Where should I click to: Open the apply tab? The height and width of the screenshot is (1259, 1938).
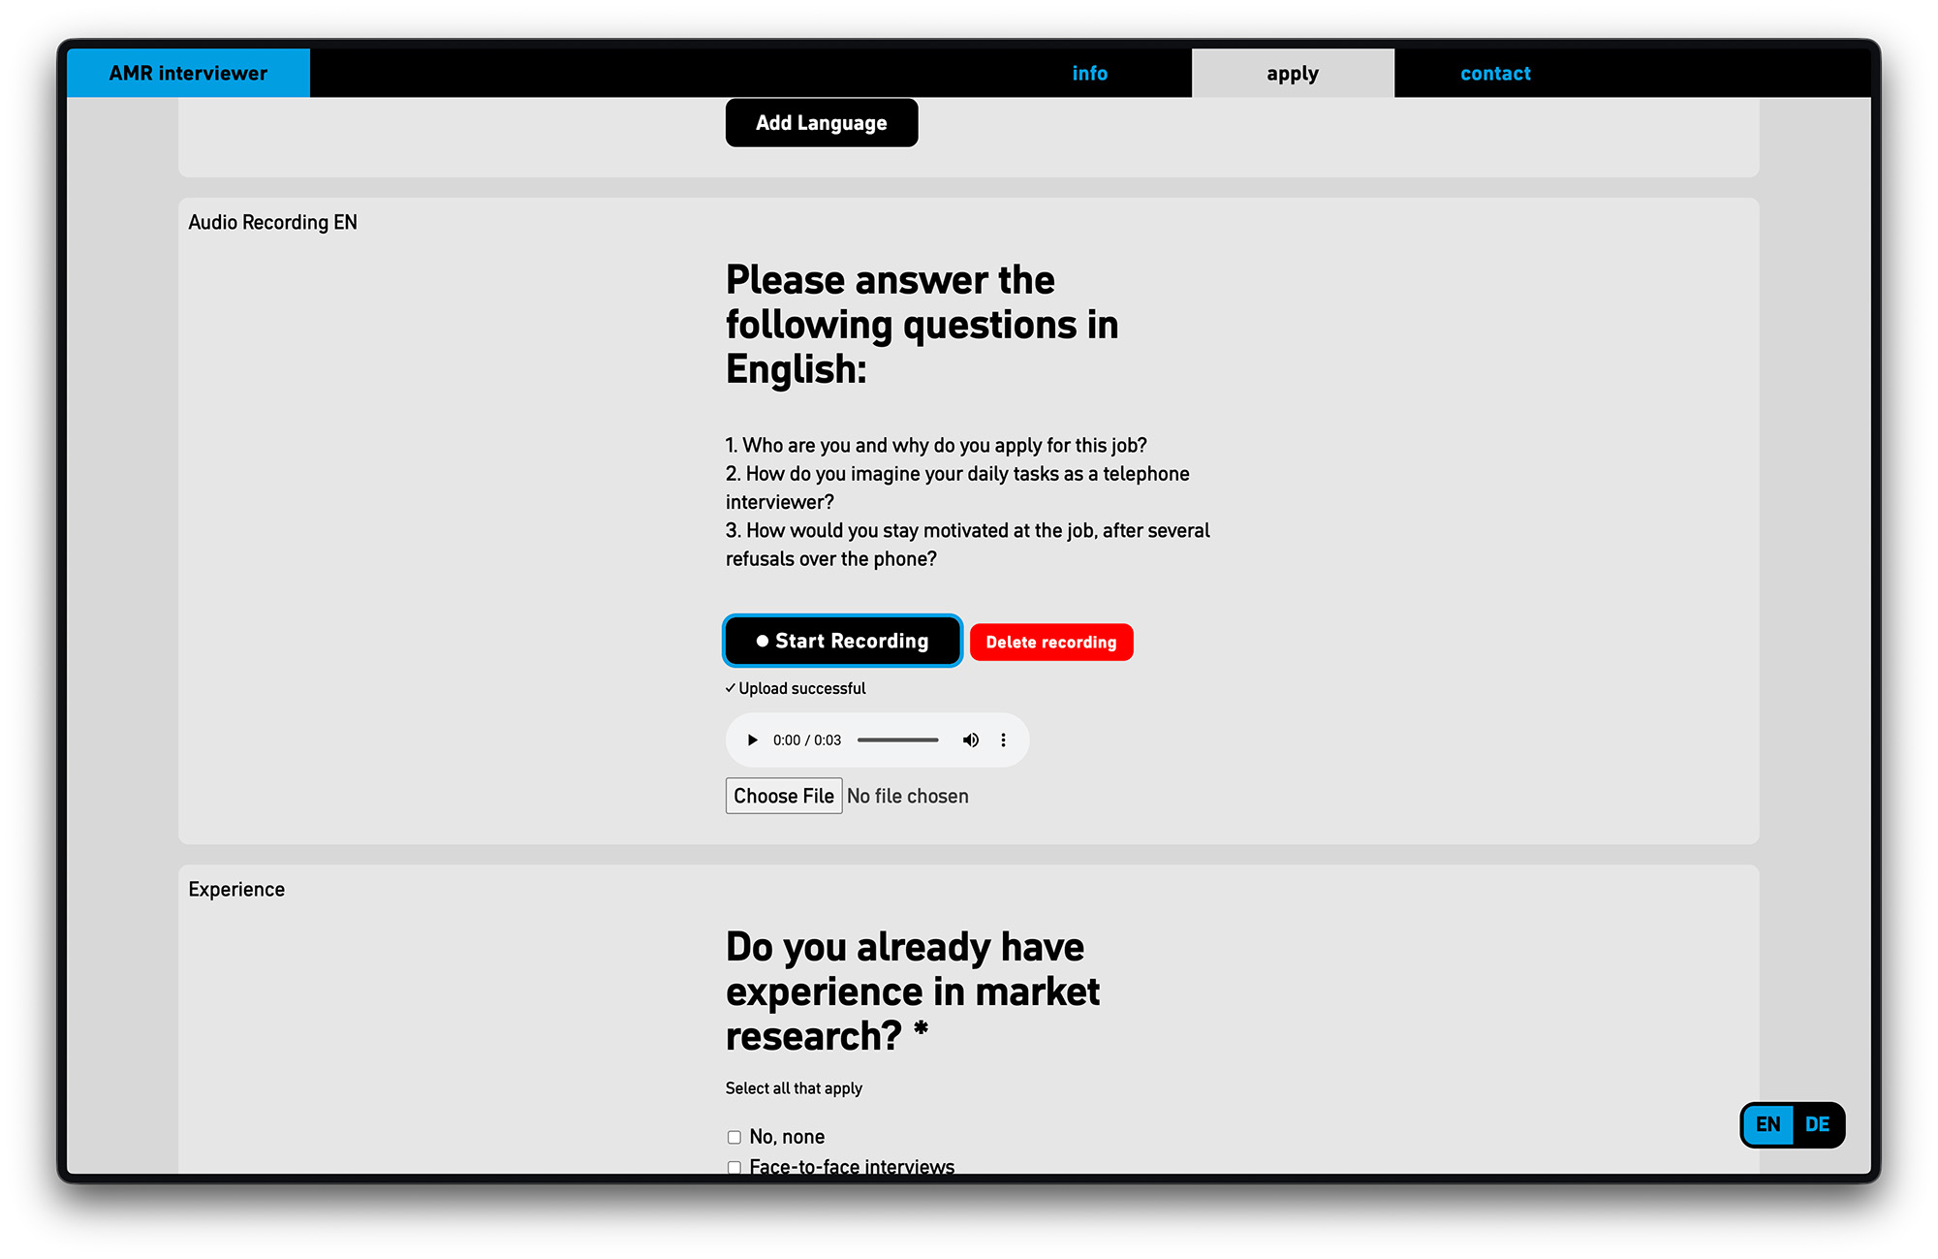click(1293, 73)
